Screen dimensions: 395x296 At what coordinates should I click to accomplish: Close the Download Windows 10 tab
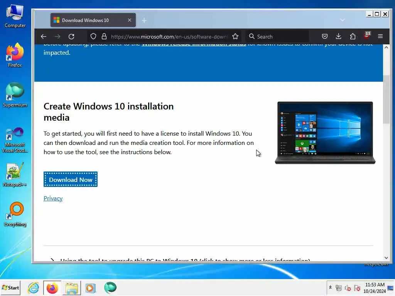tap(130, 20)
